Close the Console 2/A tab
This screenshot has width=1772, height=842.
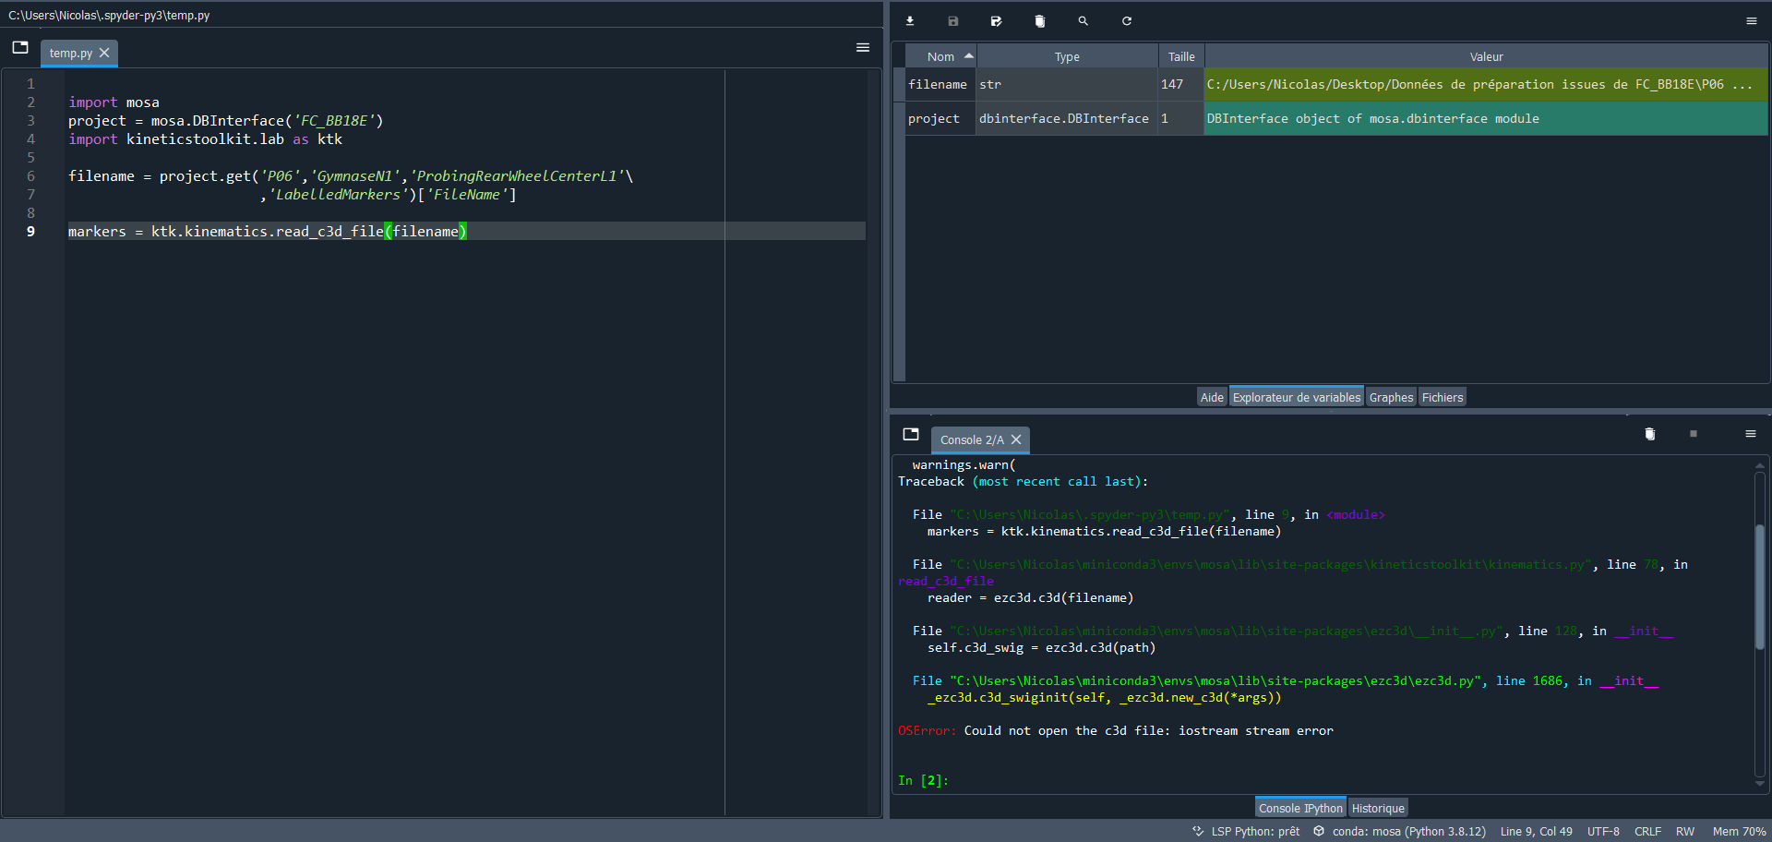coord(1016,439)
